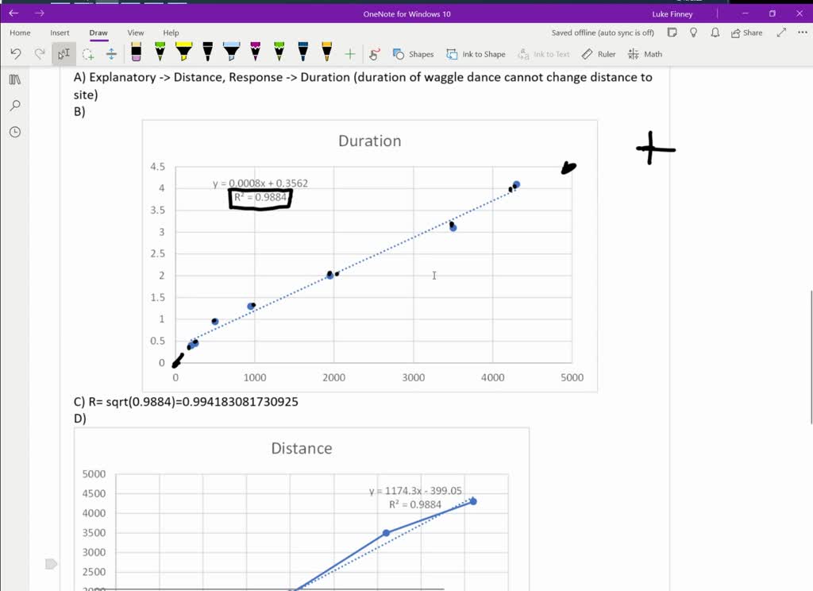Click the sync status 'Saved offline' text
This screenshot has height=591, width=813.
click(603, 33)
